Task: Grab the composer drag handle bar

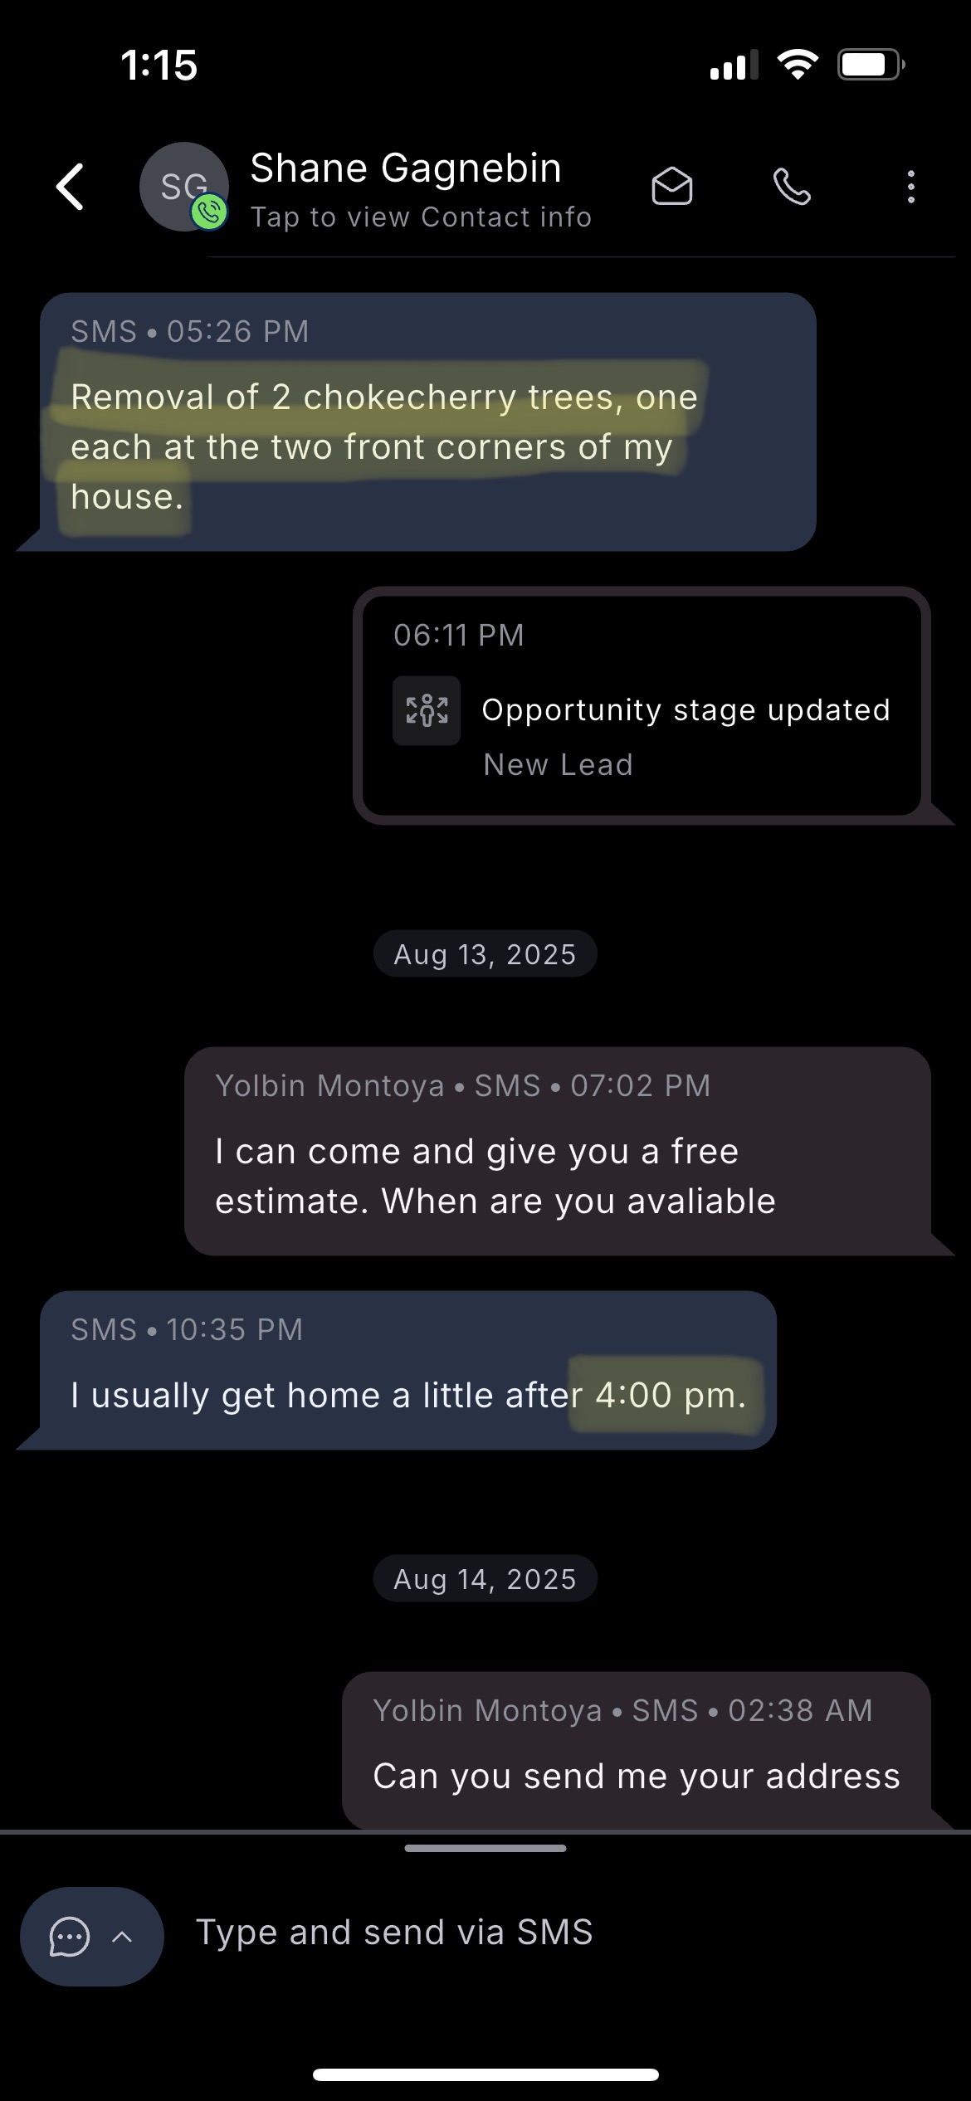Action: 486,1848
